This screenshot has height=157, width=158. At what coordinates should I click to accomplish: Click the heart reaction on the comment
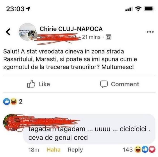(x=152, y=149)
